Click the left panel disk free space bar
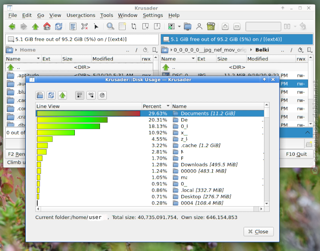Image resolution: width=320 pixels, height=251 pixels. (82, 39)
